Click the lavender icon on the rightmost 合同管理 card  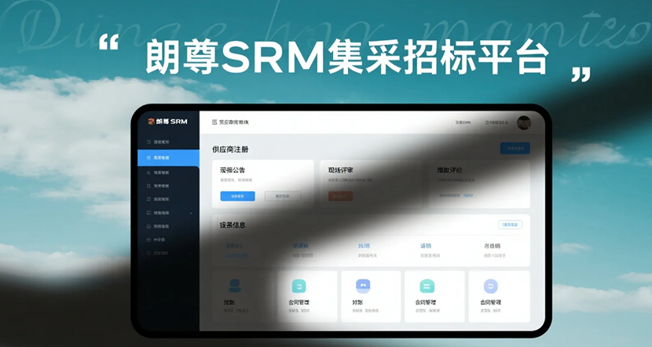[x=490, y=287]
